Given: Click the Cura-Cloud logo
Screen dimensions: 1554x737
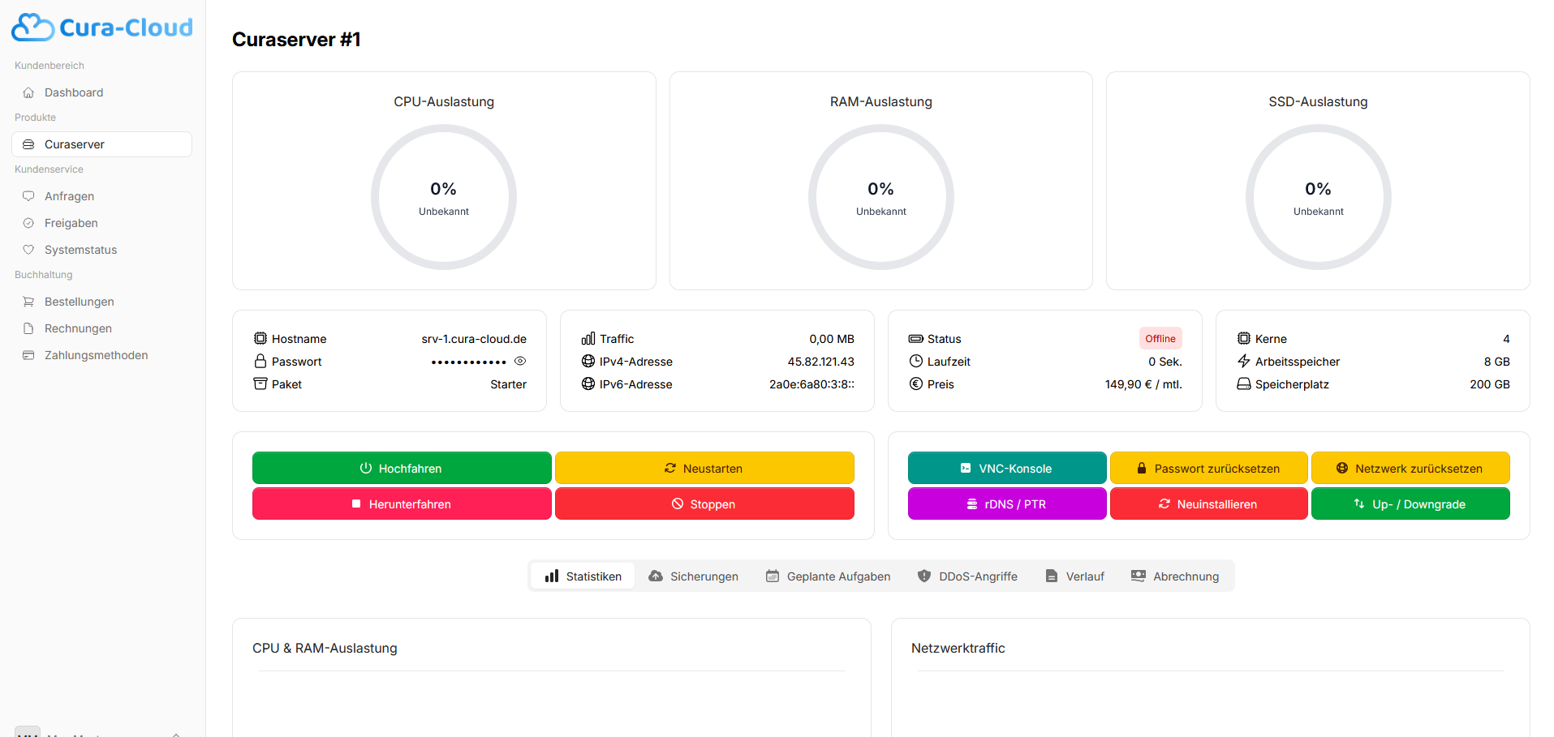Looking at the screenshot, I should click(x=102, y=28).
